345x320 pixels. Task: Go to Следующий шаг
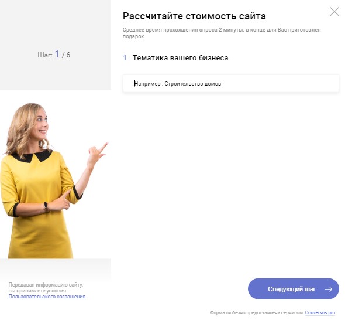[294, 289]
